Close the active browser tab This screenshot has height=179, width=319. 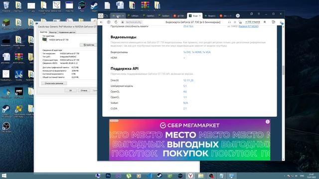pyautogui.click(x=200, y=15)
